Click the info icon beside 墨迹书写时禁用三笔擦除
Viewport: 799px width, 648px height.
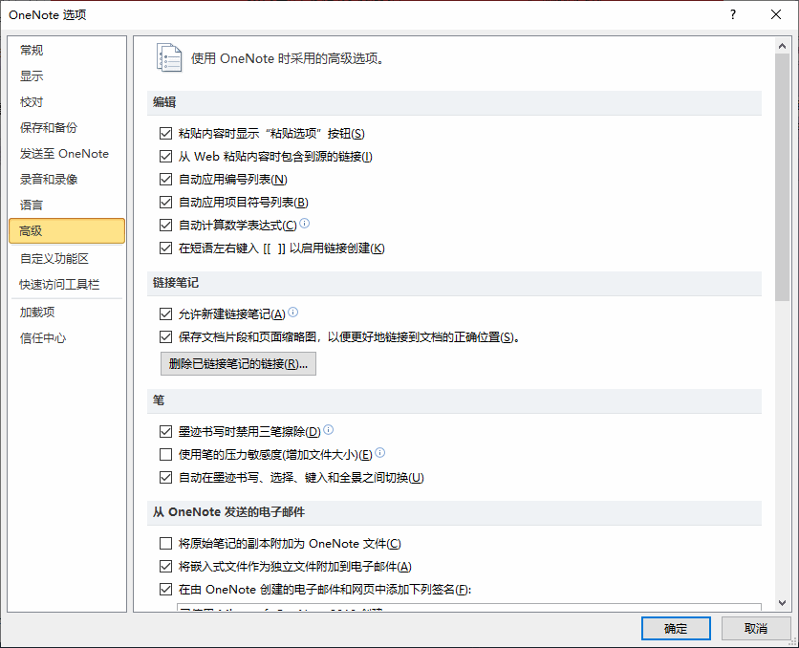(x=328, y=430)
